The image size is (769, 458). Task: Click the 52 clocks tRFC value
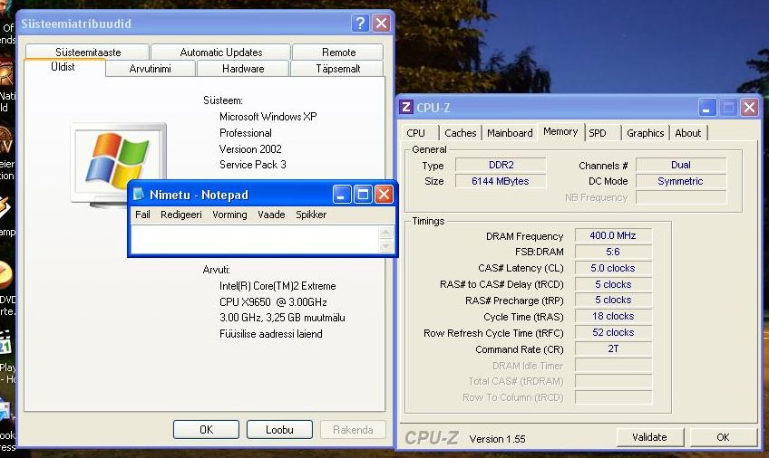[613, 332]
